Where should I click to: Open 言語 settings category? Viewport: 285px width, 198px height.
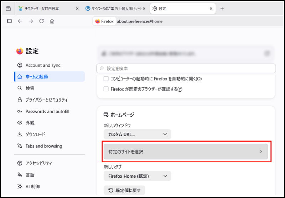tap(50, 175)
